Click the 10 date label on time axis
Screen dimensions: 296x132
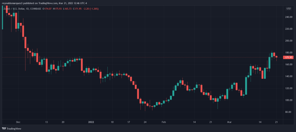(x=112, y=122)
